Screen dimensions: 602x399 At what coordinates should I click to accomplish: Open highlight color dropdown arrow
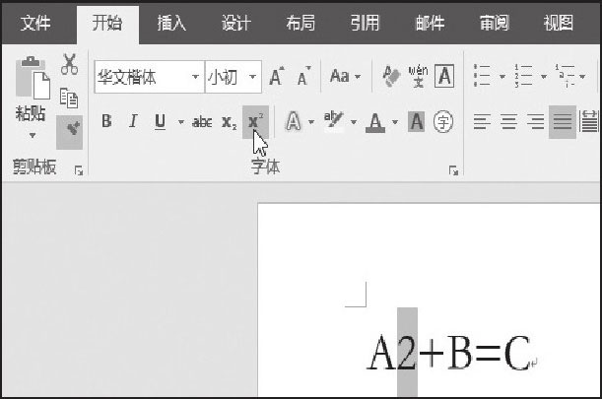click(x=354, y=122)
